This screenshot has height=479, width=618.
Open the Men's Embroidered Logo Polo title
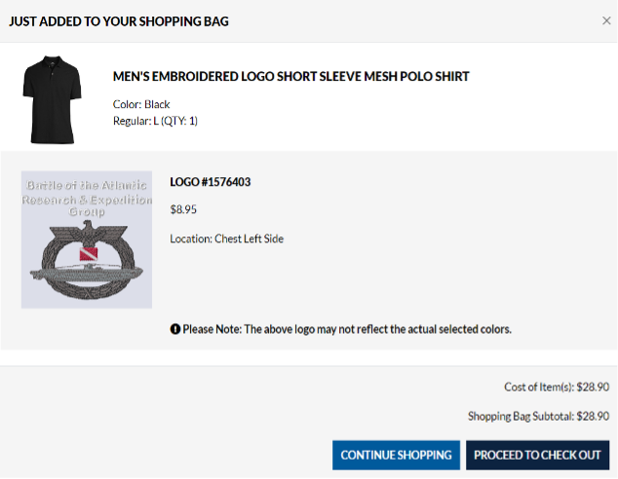point(291,76)
